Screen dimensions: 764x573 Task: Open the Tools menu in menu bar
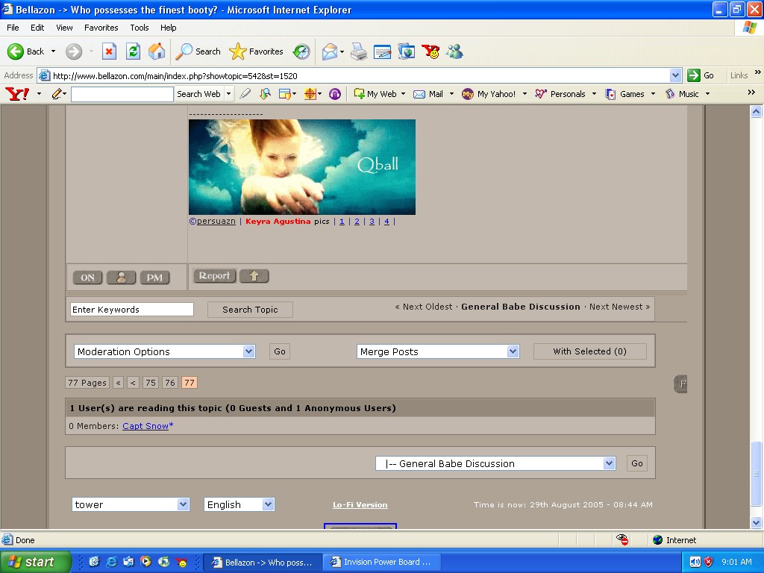[x=140, y=28]
